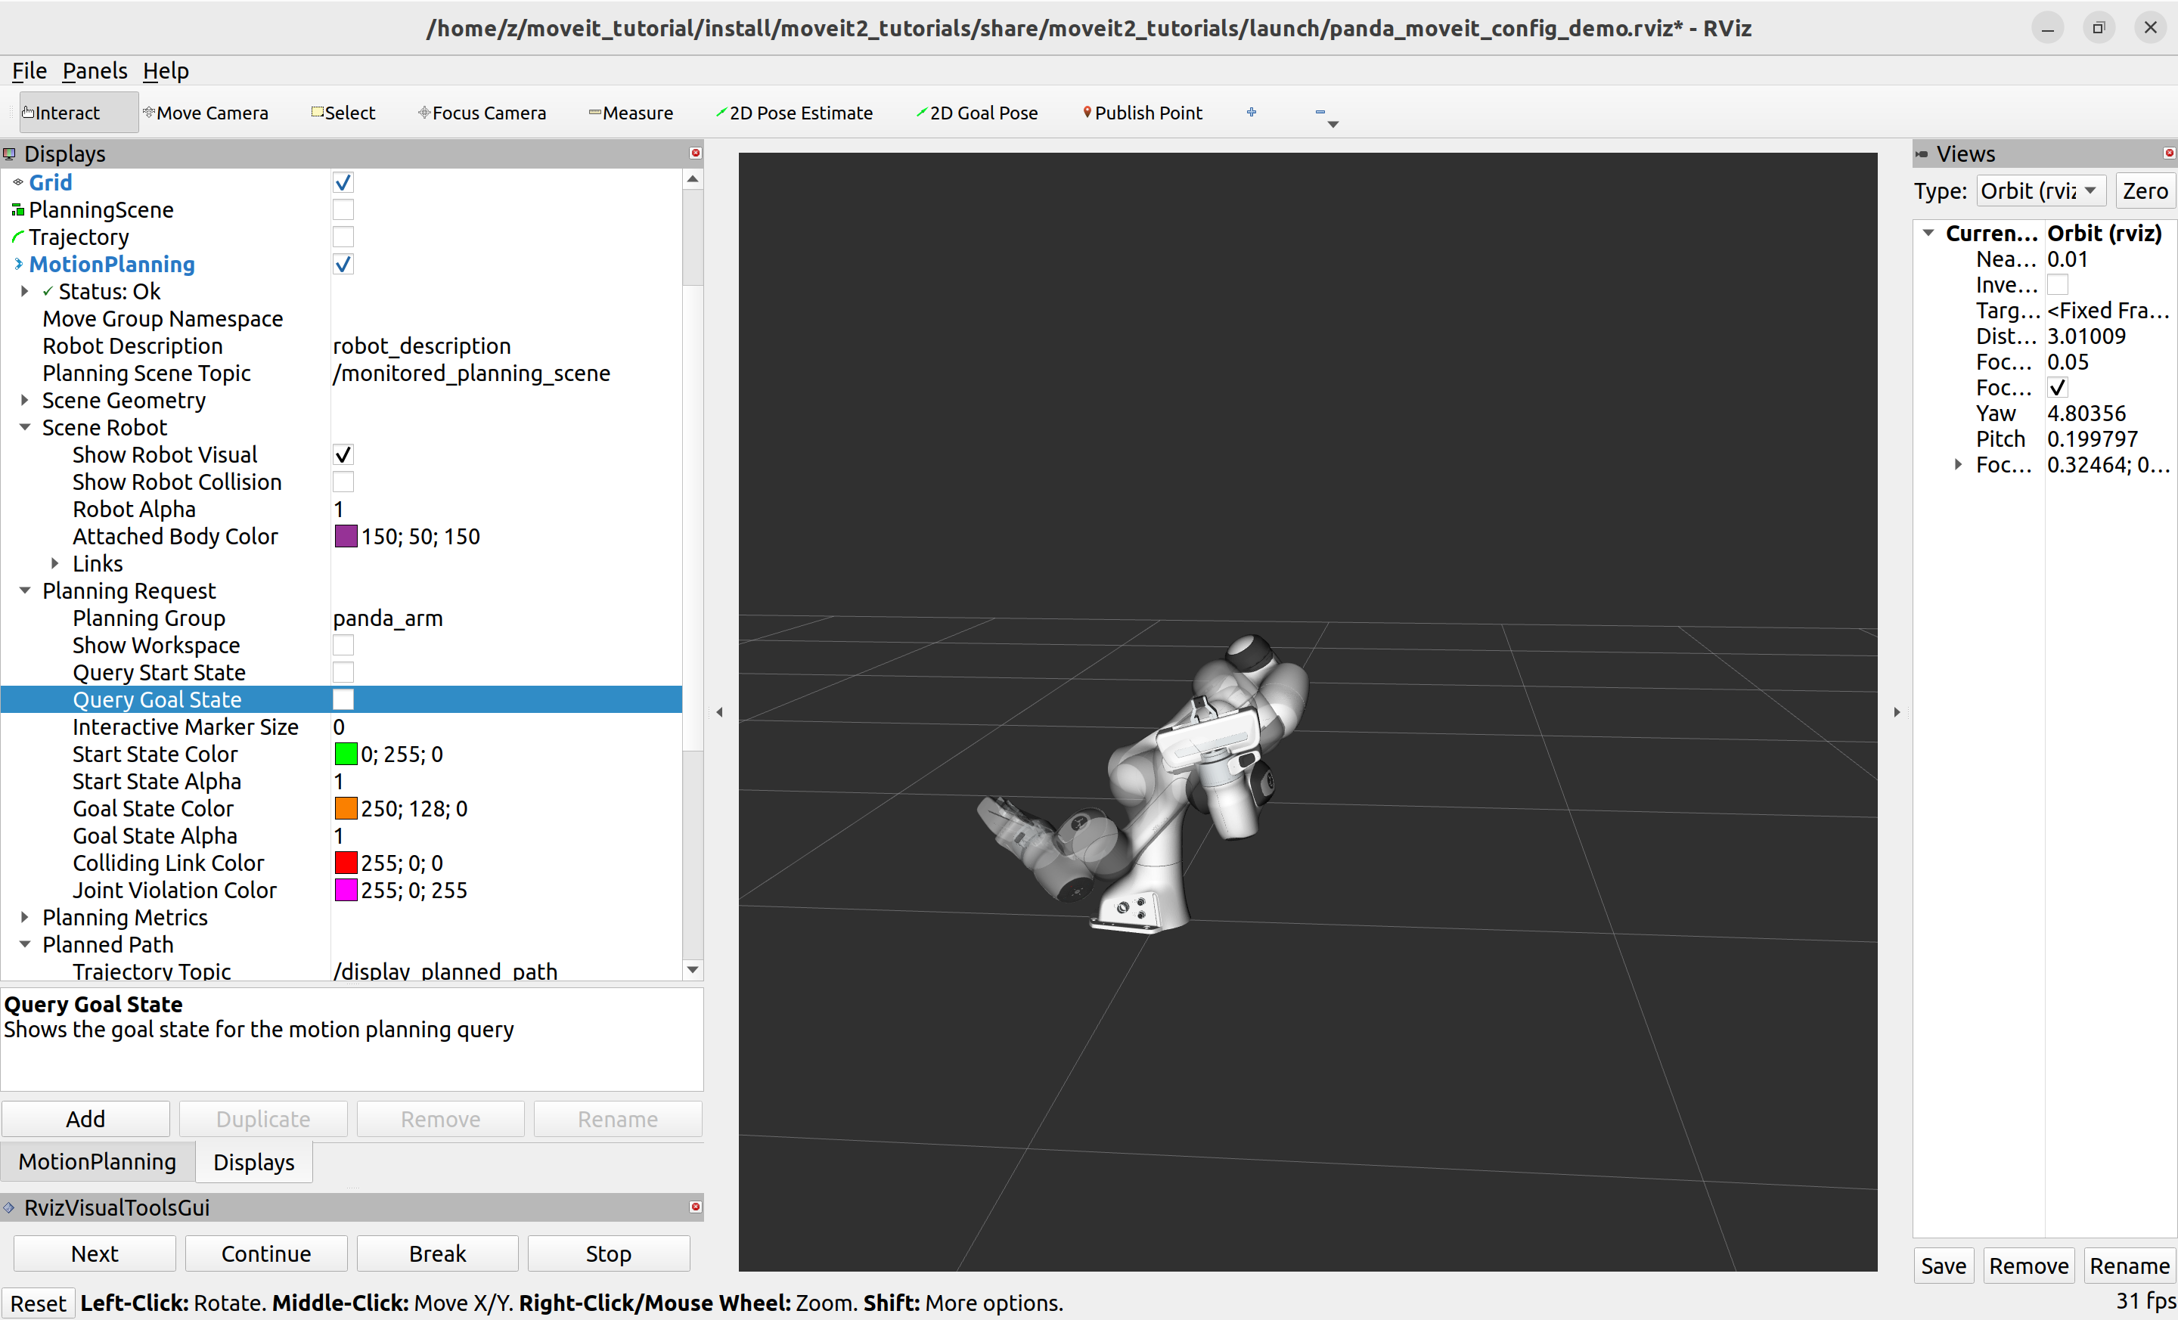Close the Displays panel

pos(696,153)
